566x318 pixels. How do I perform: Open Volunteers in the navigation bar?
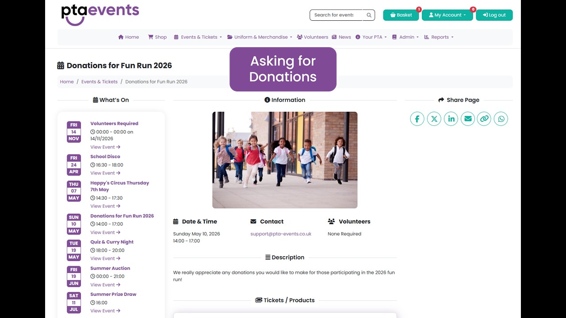point(312,37)
